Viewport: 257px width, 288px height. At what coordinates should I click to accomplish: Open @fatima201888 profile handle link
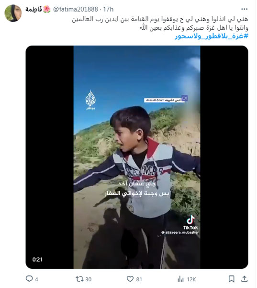point(76,9)
